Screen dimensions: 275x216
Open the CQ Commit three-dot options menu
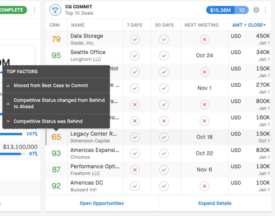265,10
